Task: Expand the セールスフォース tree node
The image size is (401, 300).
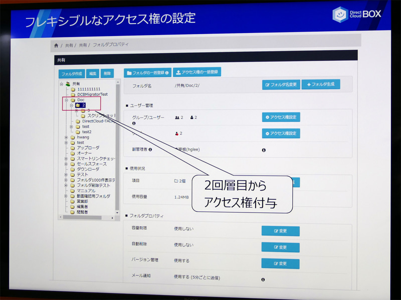Action: (66, 163)
